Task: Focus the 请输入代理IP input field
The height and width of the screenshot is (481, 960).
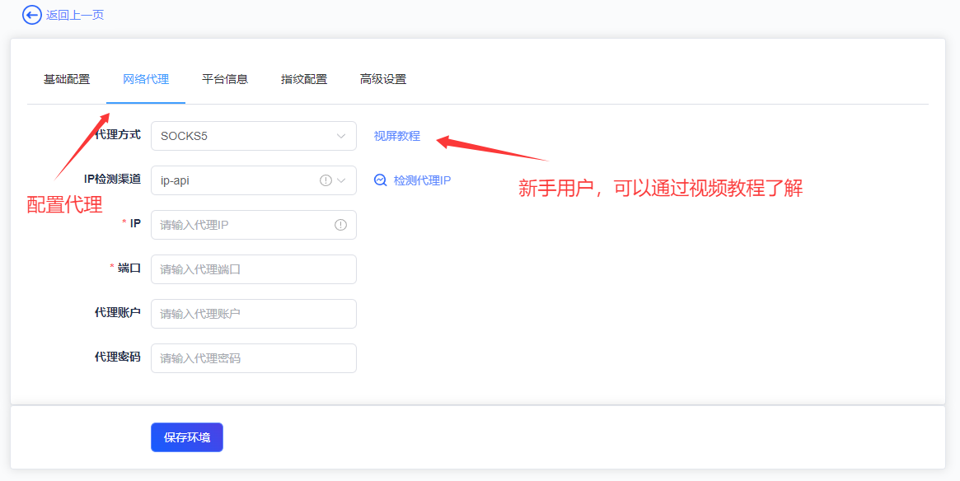Action: pos(243,225)
